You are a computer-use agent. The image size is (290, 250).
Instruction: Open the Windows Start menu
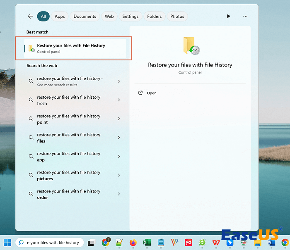[7, 243]
